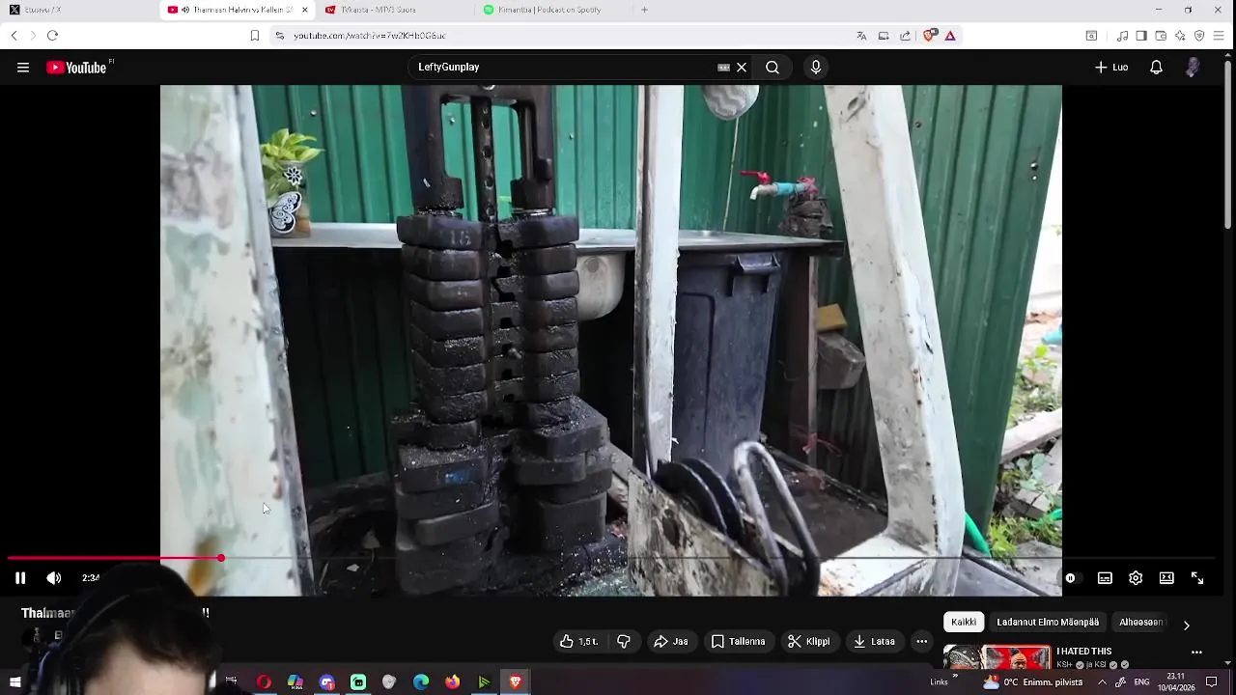Bookmark this page

255,36
